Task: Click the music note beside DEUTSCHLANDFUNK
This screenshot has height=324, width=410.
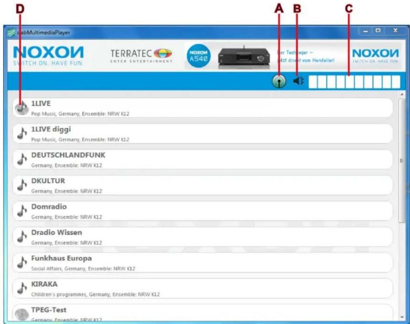Action: pyautogui.click(x=22, y=159)
